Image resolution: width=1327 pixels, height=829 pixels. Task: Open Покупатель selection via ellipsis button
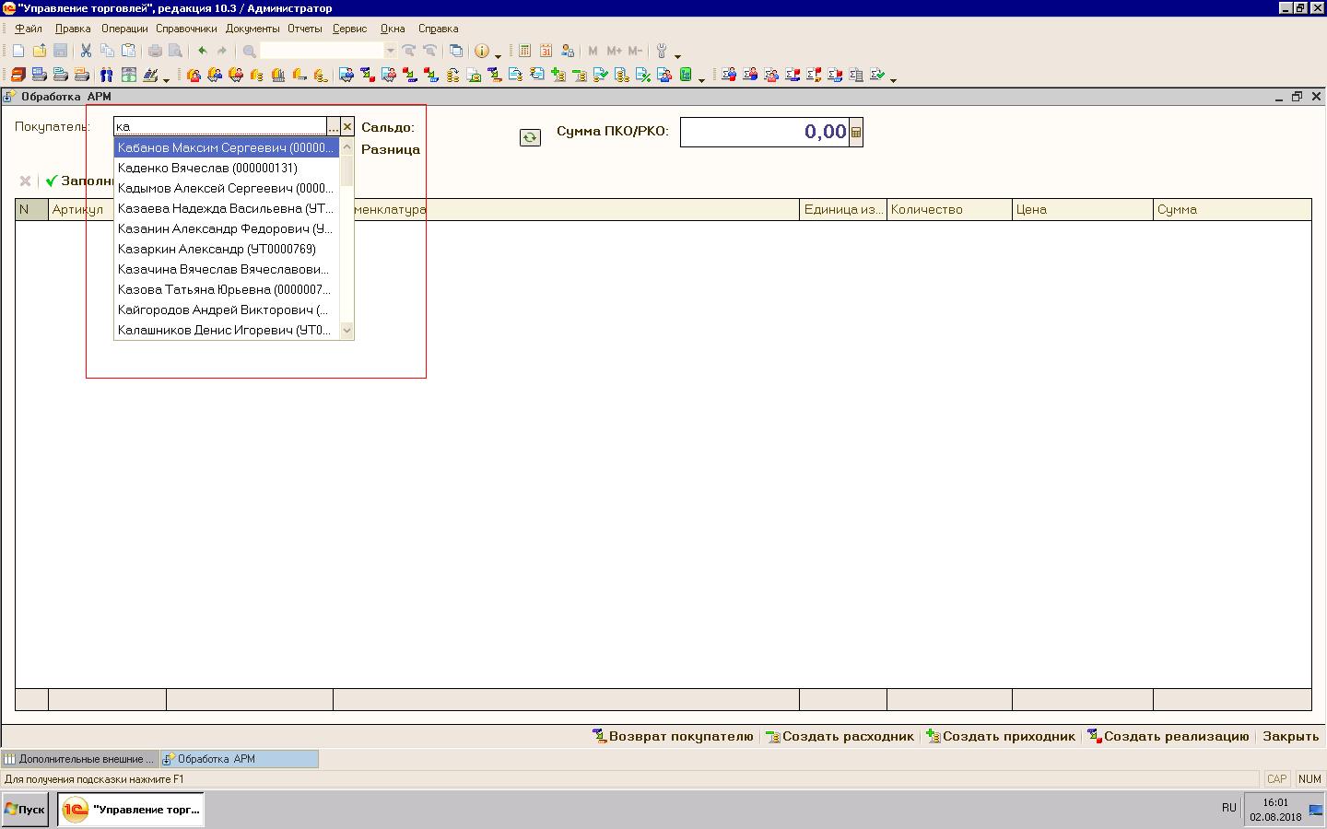click(x=334, y=127)
